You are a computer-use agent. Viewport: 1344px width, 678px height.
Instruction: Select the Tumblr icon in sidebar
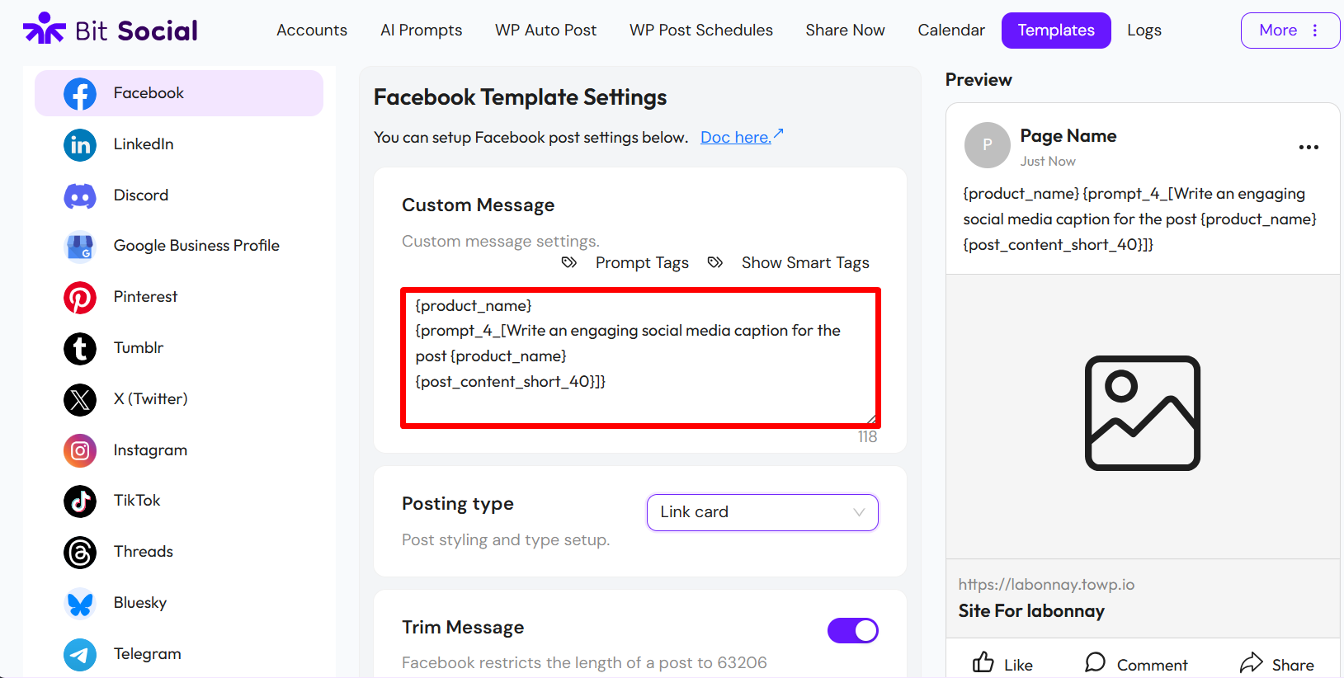coord(80,348)
